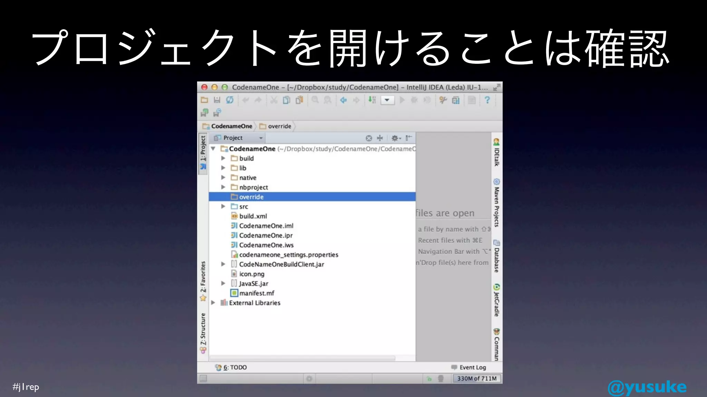The image size is (707, 397).
Task: Expand the JavaSE.jar node
Action: click(223, 283)
